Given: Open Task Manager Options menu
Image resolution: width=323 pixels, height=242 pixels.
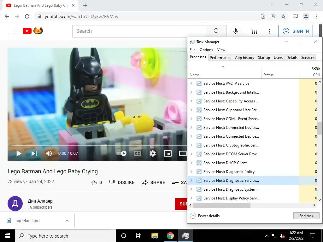Looking at the screenshot, I should click(x=206, y=49).
